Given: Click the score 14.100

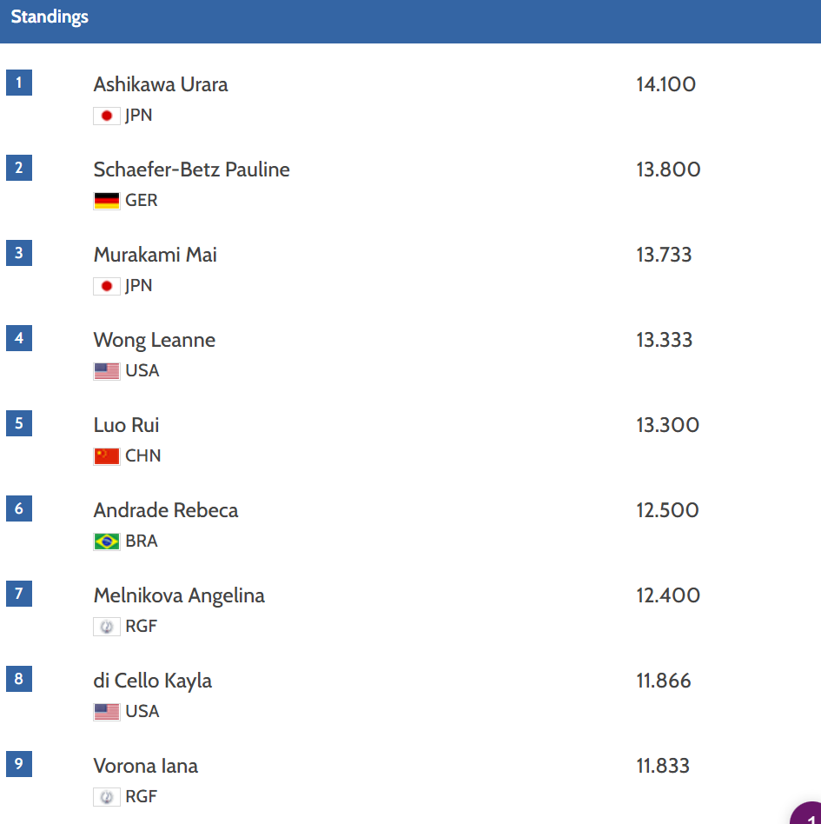Looking at the screenshot, I should tap(666, 84).
